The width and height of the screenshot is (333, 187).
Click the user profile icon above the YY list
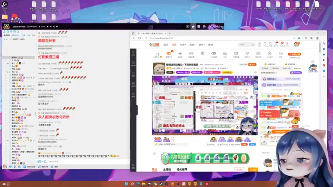[x=4, y=32]
